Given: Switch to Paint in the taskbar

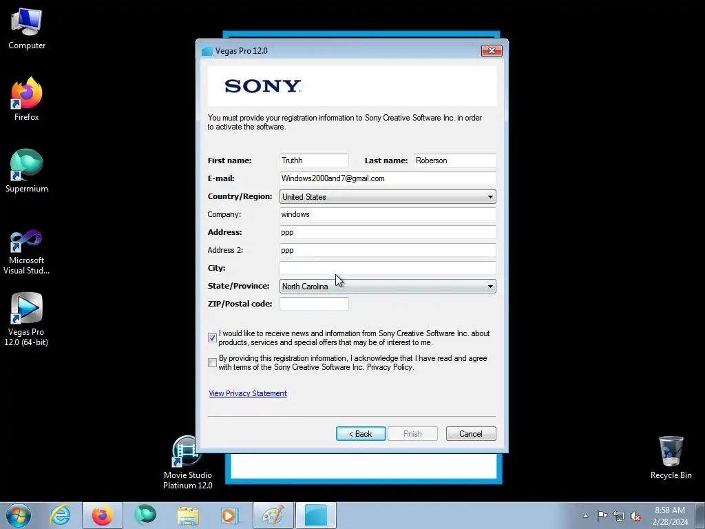Looking at the screenshot, I should pos(273,515).
